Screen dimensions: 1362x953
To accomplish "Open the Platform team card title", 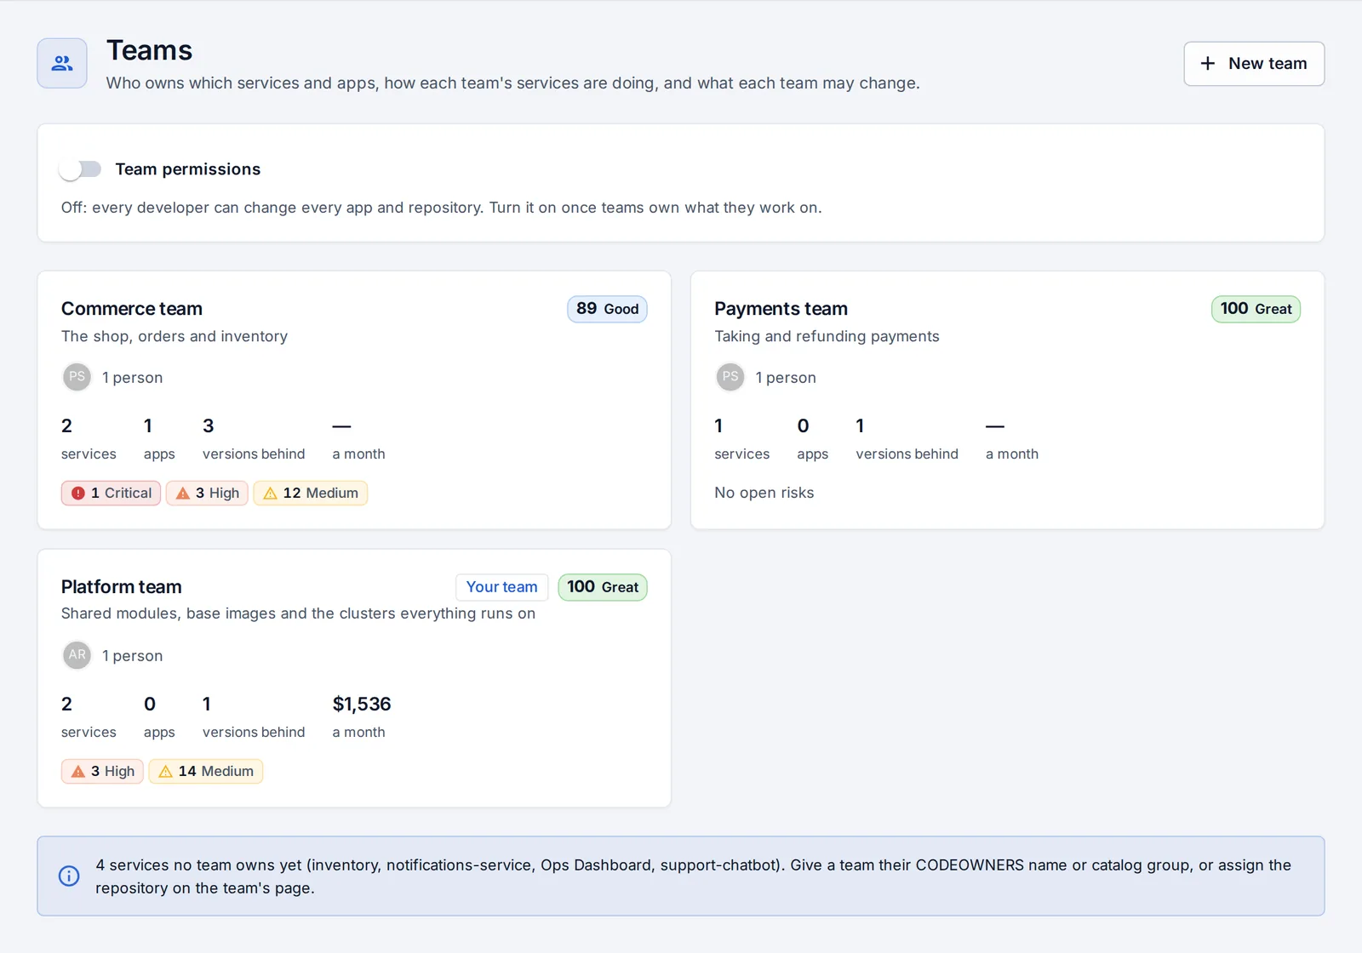I will coord(122,587).
